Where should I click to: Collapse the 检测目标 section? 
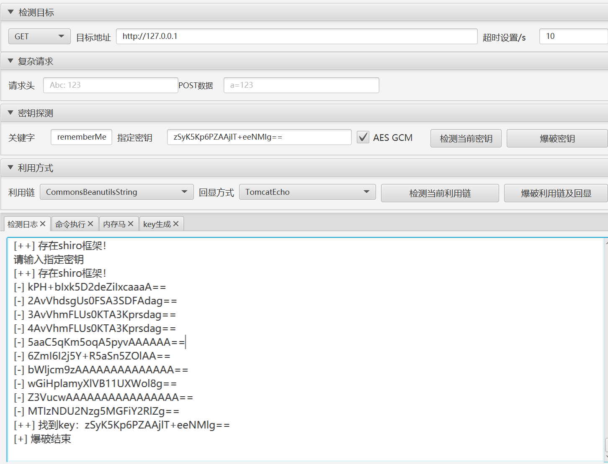coord(11,12)
